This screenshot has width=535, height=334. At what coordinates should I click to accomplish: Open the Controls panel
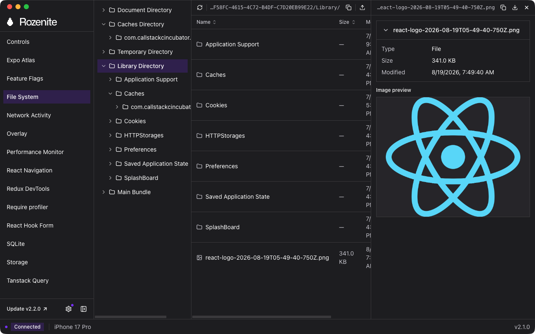pyautogui.click(x=47, y=42)
